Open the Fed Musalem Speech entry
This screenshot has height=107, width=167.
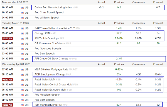click(47, 95)
